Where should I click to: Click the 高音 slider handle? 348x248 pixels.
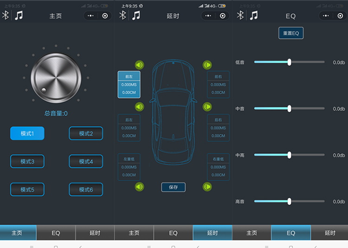tap(290, 201)
